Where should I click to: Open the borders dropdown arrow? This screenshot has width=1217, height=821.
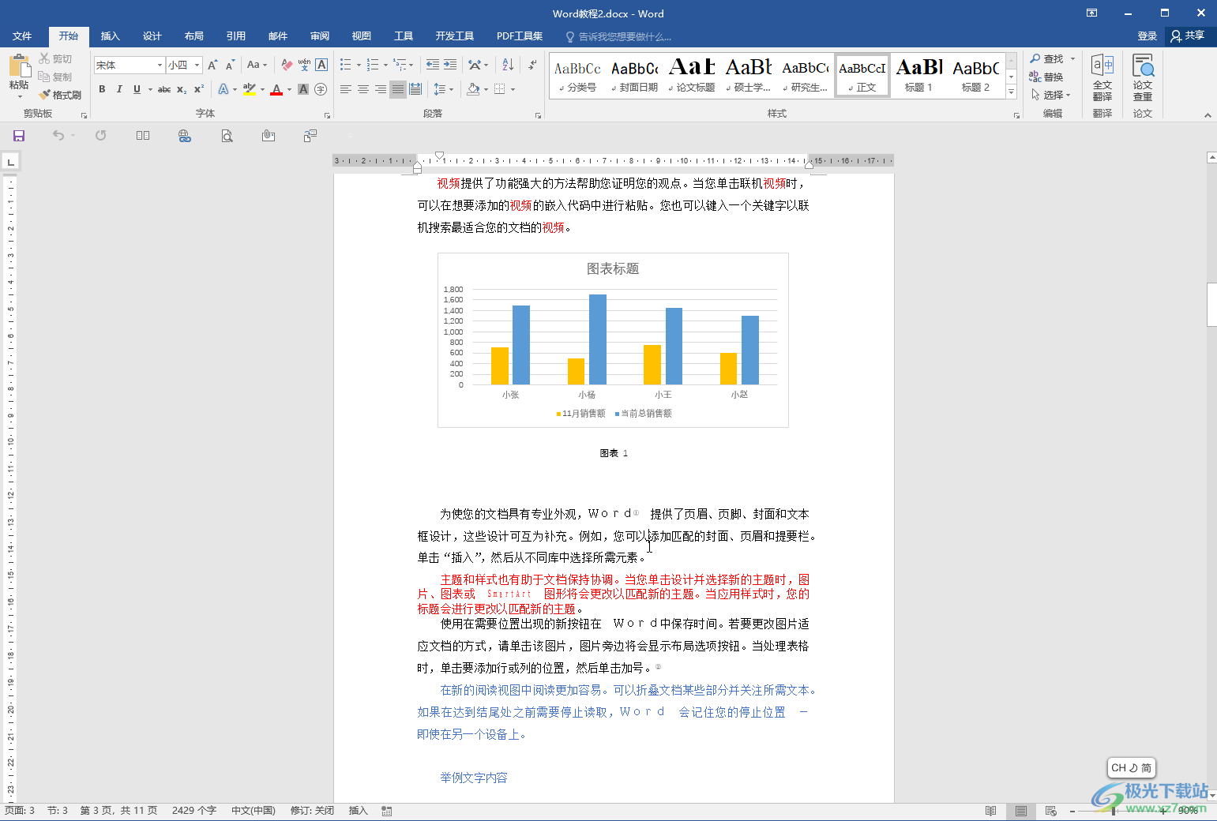(x=513, y=89)
